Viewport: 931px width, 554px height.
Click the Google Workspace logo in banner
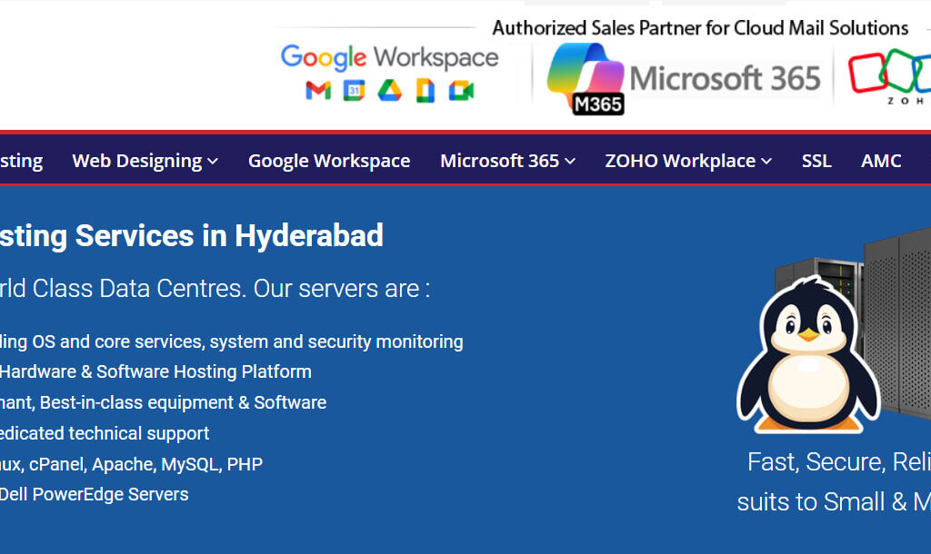389,57
